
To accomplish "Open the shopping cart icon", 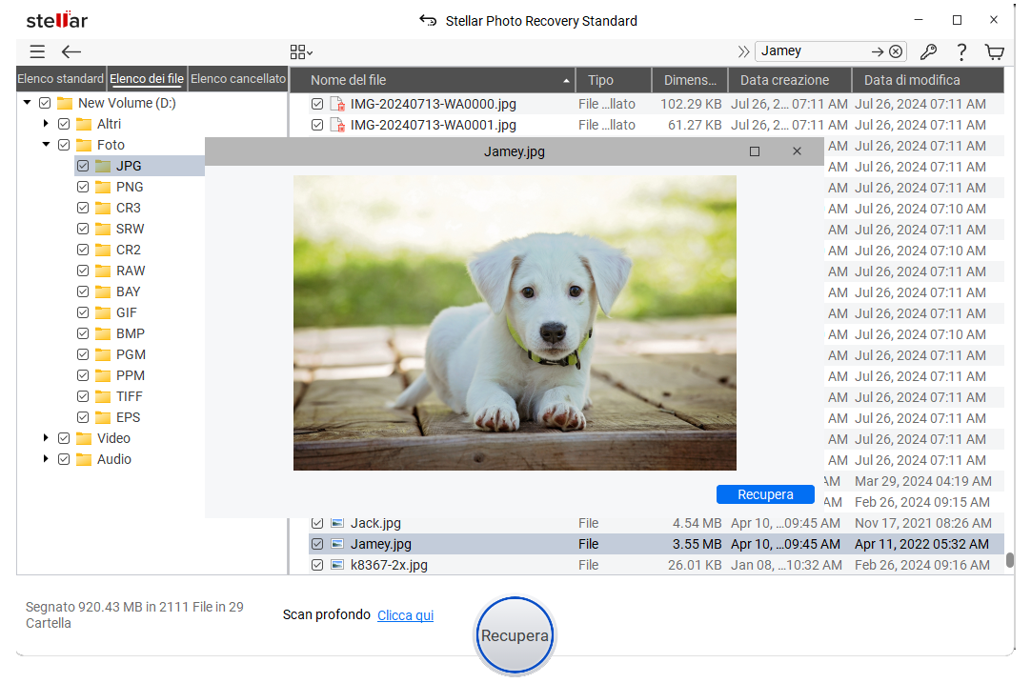I will pyautogui.click(x=995, y=52).
